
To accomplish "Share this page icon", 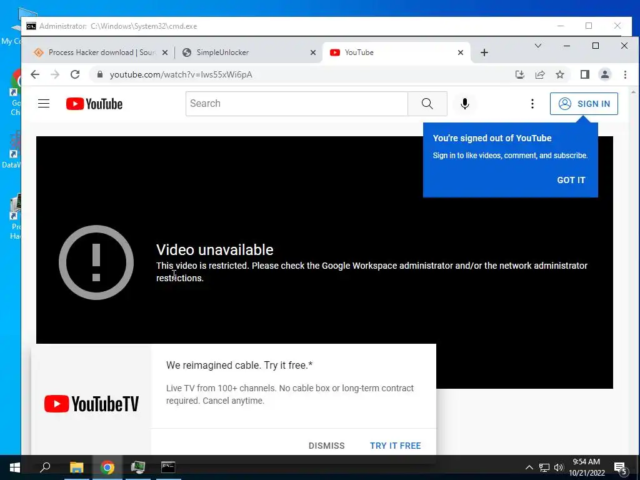I will 540,75.
